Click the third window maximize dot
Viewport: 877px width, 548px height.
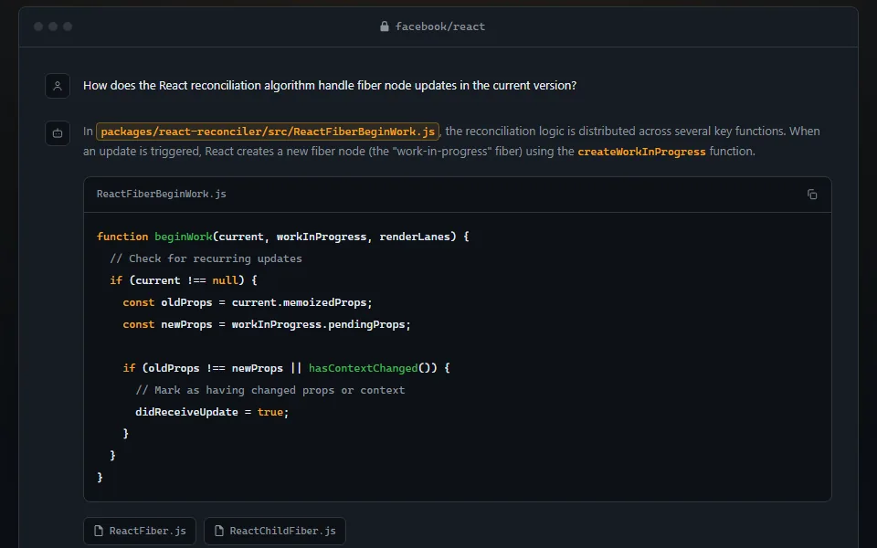(67, 26)
